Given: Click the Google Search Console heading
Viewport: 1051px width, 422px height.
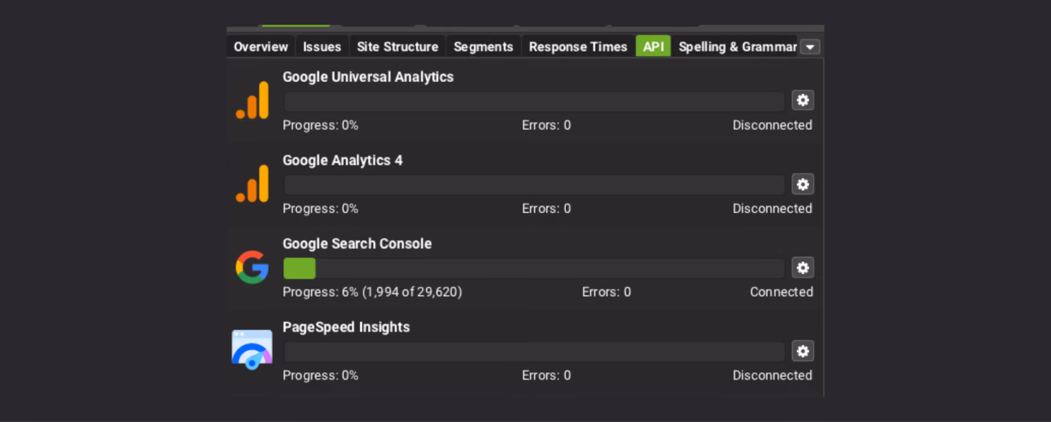Looking at the screenshot, I should 357,244.
